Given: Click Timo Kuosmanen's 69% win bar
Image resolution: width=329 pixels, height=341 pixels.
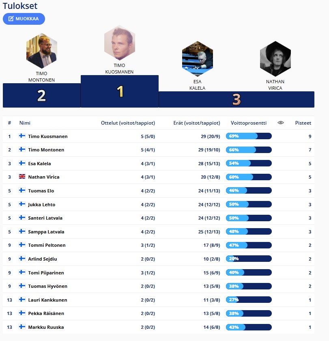Looking at the screenshot, I should 249,136.
